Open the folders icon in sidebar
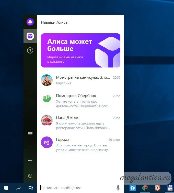The width and height of the screenshot is (174, 193). pyautogui.click(x=30, y=161)
